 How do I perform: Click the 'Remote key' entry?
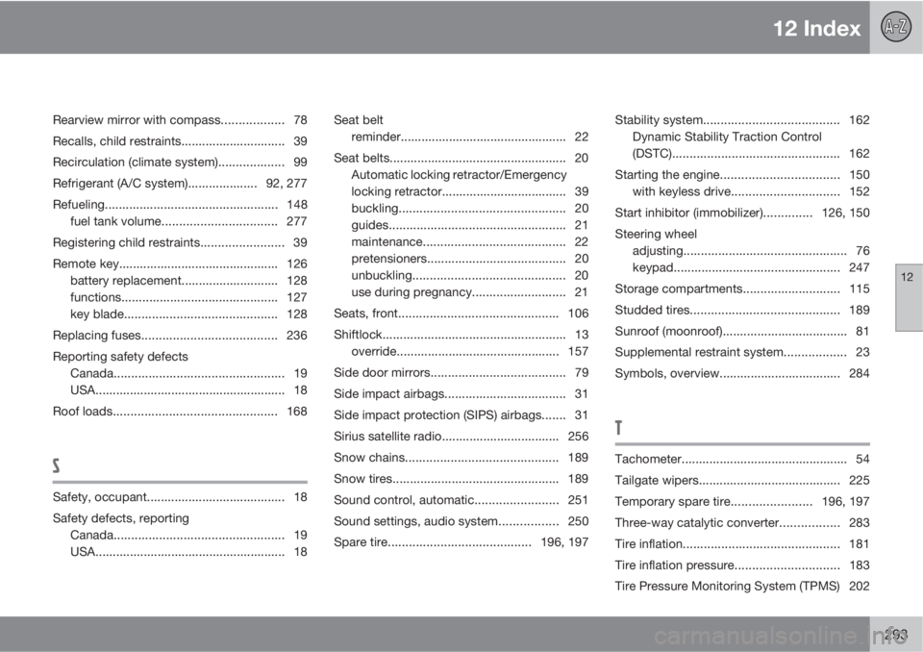click(x=180, y=263)
